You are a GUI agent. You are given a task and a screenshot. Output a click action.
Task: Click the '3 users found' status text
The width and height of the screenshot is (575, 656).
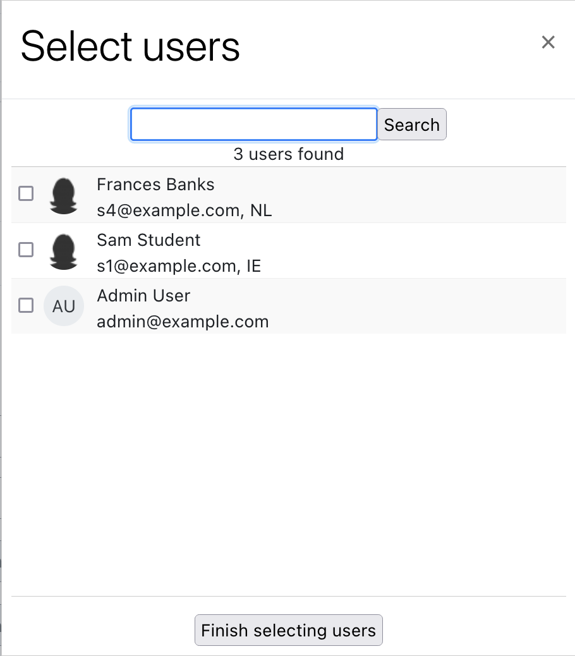point(289,154)
